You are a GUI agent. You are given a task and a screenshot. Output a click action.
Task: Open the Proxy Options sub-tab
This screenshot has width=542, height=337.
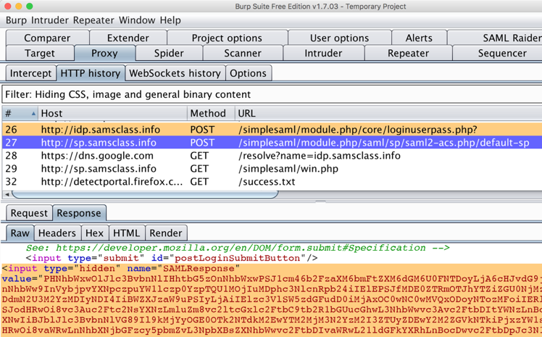coord(249,73)
